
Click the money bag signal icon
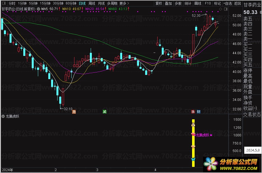[193, 125]
